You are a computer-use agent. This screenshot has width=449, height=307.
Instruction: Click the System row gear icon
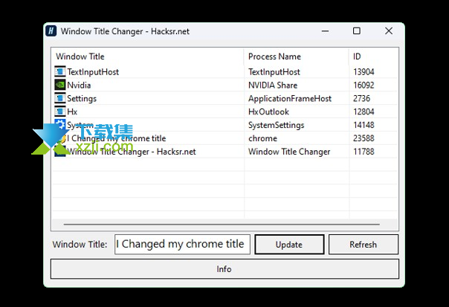(x=60, y=125)
